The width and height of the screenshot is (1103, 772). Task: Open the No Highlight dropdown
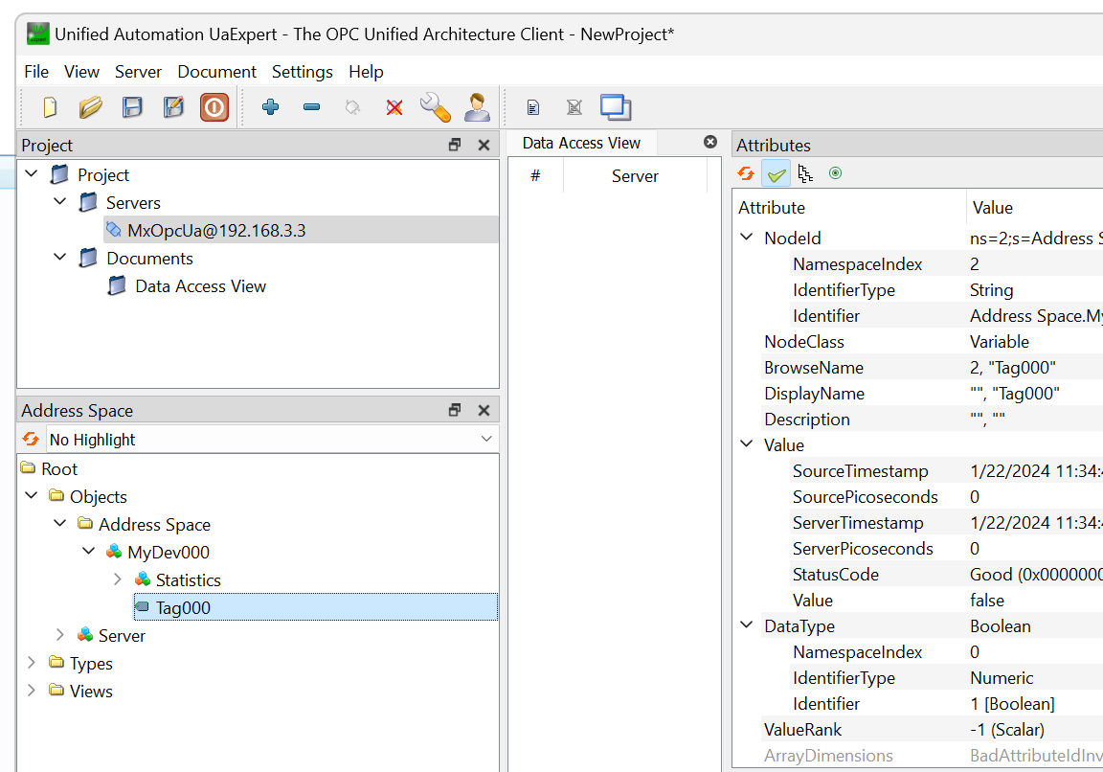273,439
